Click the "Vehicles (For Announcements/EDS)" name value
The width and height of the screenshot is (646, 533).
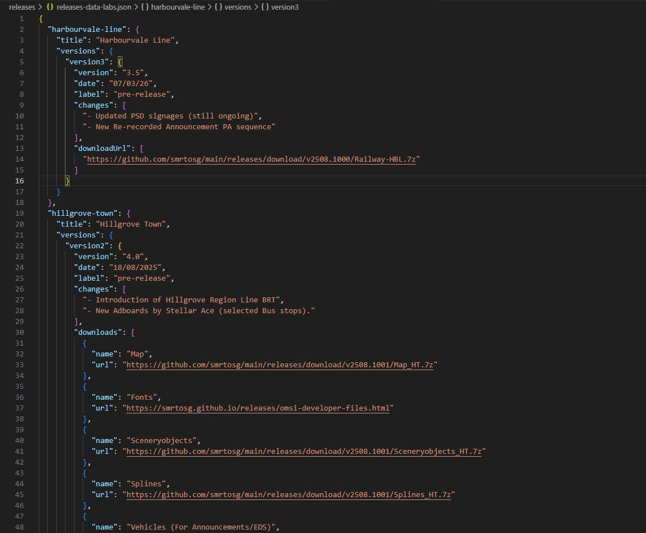(202, 527)
